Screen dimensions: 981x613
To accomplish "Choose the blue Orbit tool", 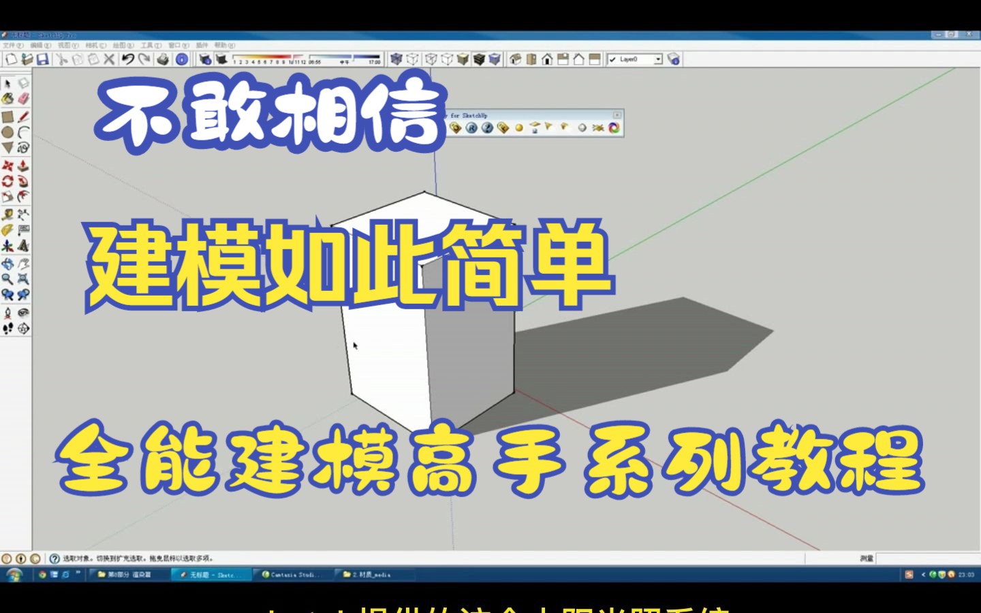I will (7, 264).
